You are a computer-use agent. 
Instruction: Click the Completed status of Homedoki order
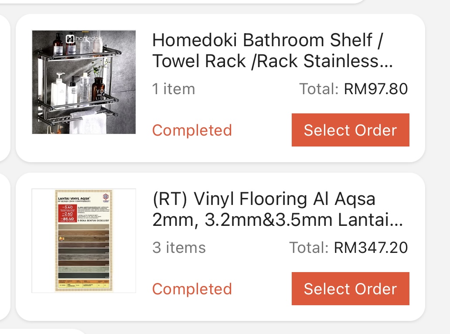click(x=192, y=130)
